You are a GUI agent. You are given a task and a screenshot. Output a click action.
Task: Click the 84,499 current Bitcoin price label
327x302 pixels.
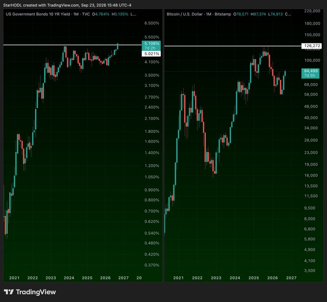pyautogui.click(x=310, y=73)
